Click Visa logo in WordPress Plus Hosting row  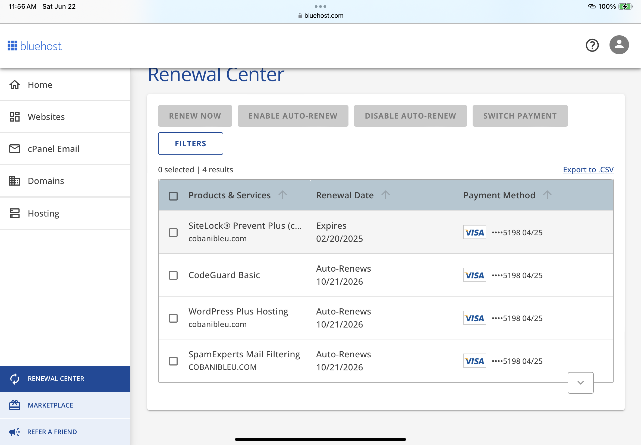[x=475, y=318]
